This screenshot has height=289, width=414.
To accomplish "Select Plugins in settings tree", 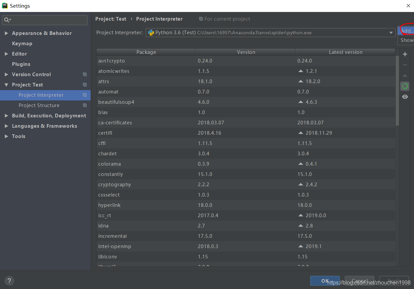I will click(21, 64).
